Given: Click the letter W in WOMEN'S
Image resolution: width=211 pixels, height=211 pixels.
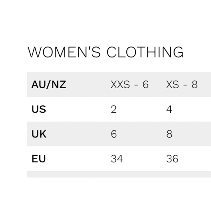Looking at the screenshot, I should tap(35, 52).
